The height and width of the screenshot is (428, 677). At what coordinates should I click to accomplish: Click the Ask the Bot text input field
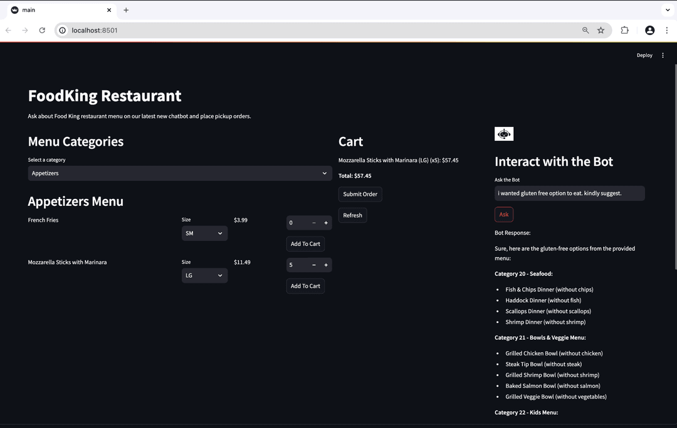click(569, 193)
